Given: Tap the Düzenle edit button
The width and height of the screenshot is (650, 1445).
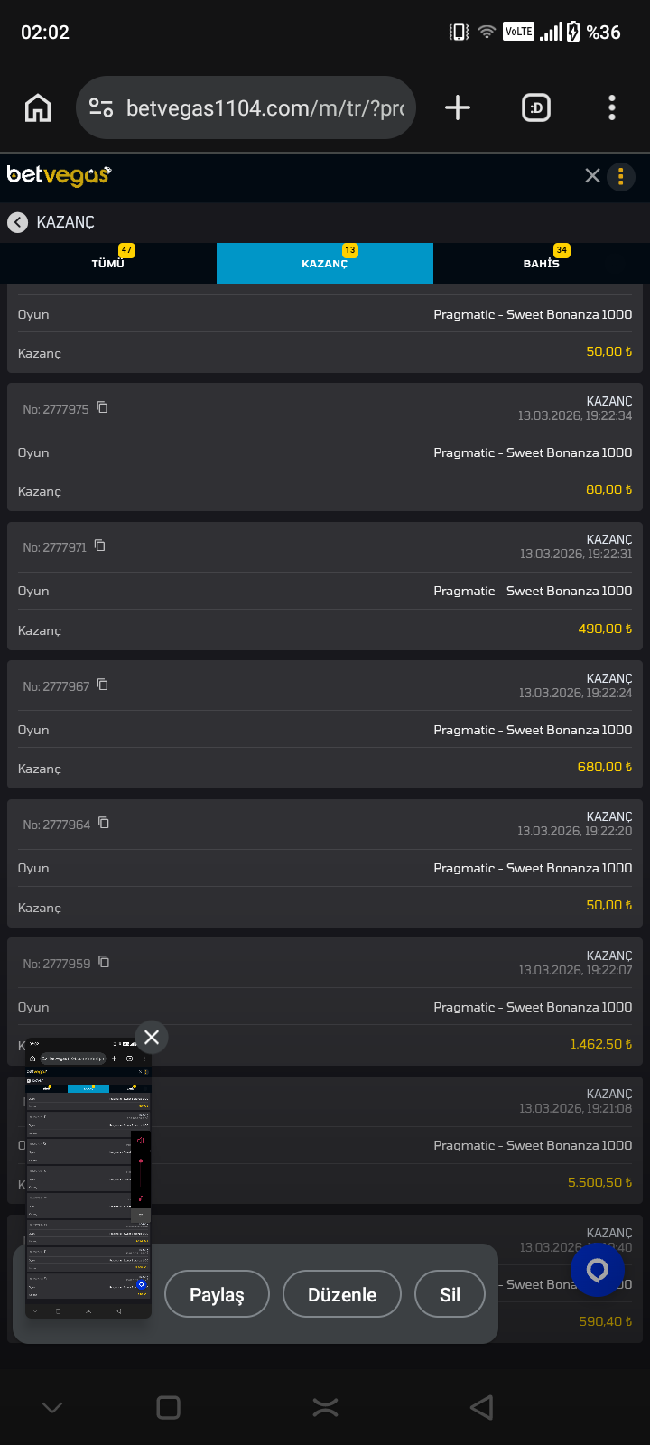Looking at the screenshot, I should [342, 1294].
